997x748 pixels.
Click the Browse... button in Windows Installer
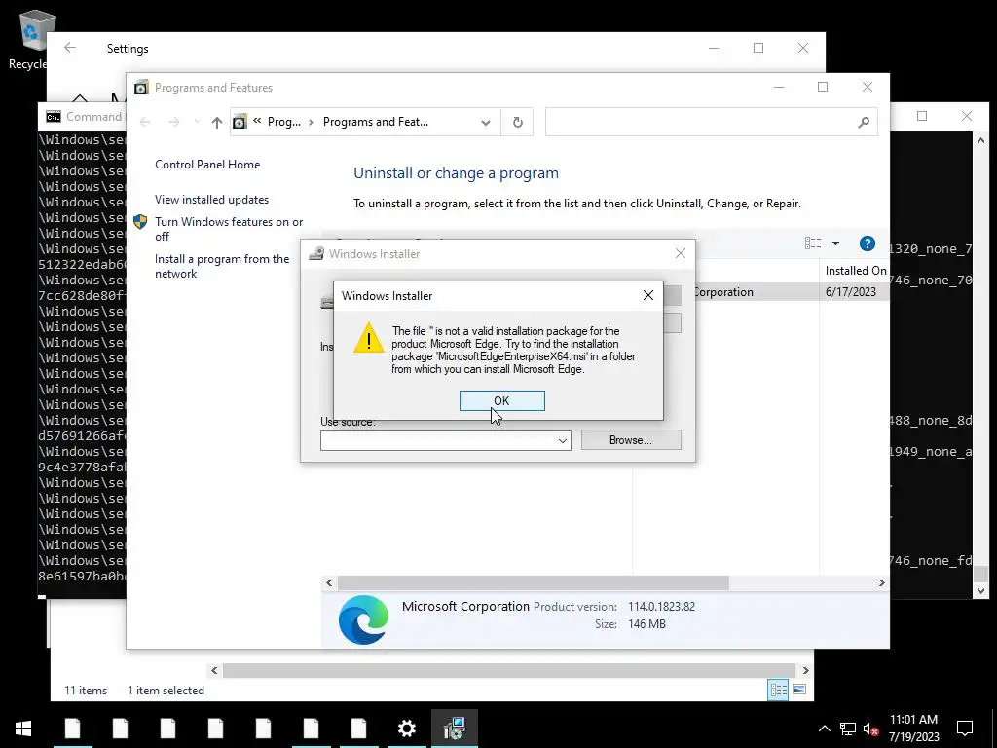pos(631,440)
